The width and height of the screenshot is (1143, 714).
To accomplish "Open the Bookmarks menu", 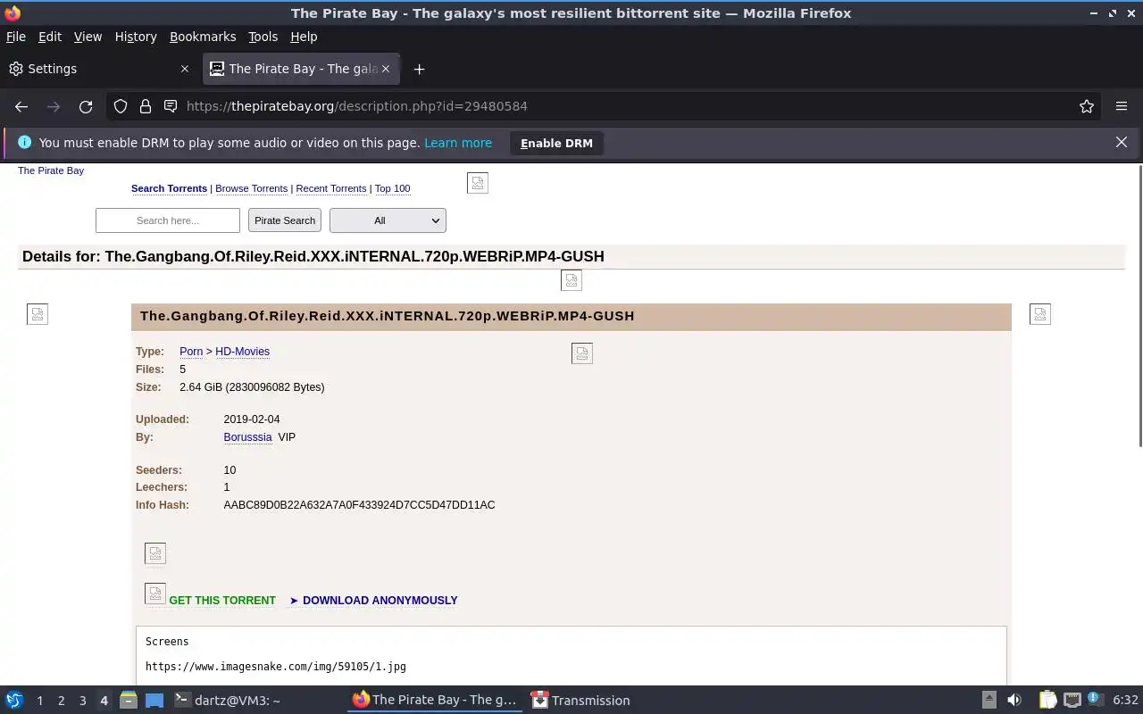I will pyautogui.click(x=203, y=37).
